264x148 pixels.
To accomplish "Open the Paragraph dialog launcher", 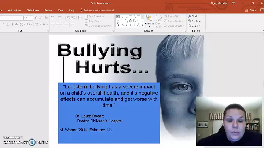I will 113,31.
